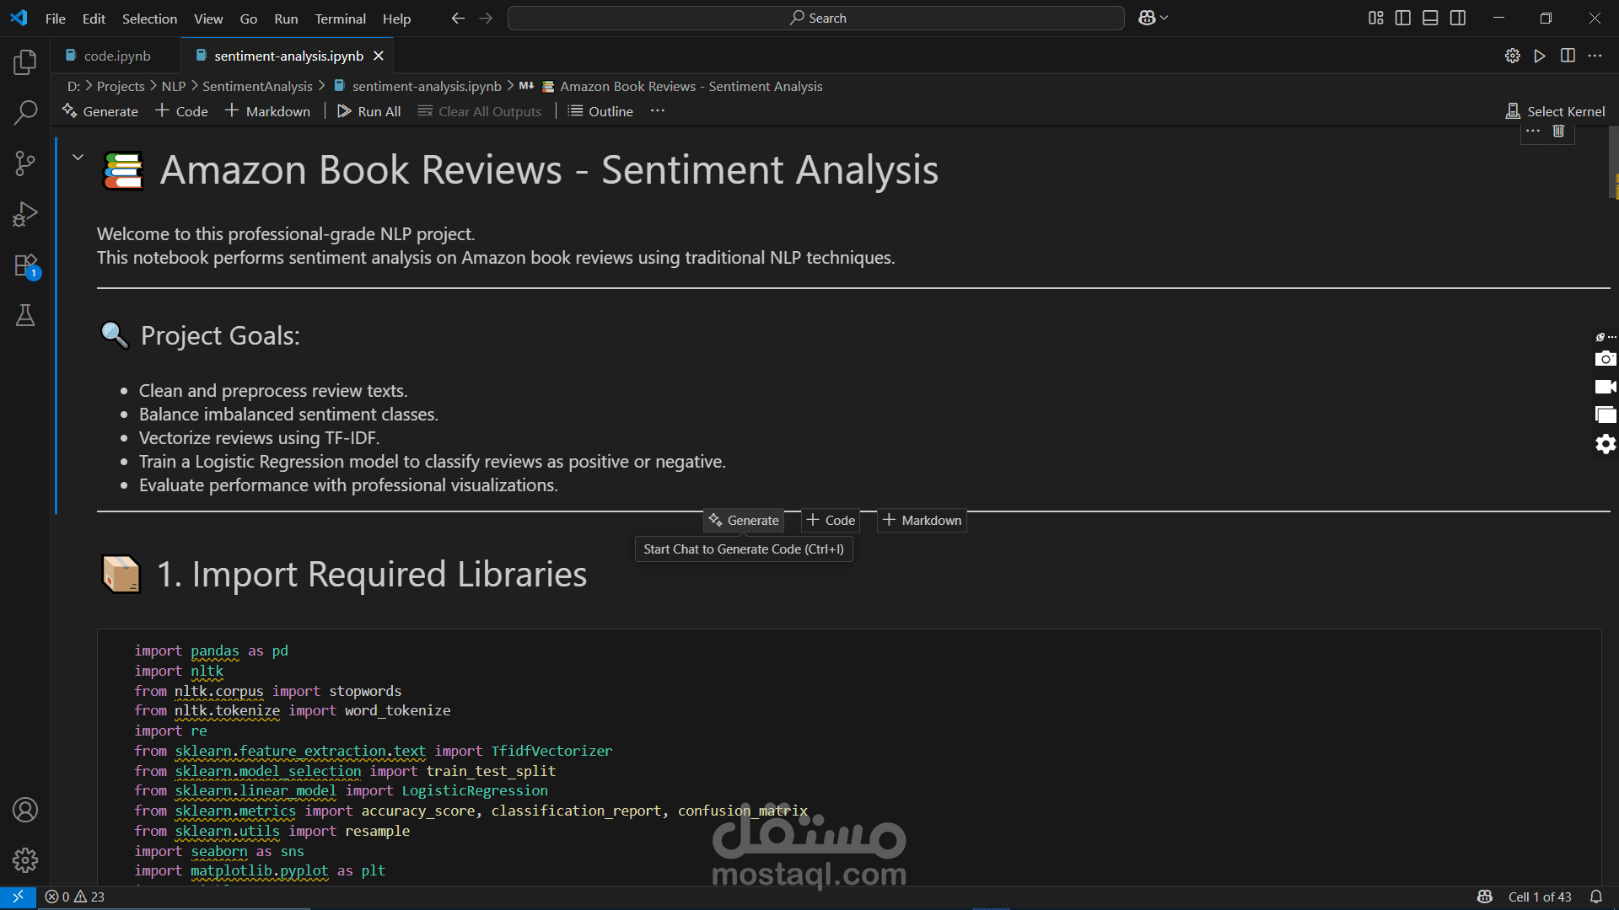This screenshot has height=910, width=1619.
Task: Open the File menu
Action: tap(56, 19)
